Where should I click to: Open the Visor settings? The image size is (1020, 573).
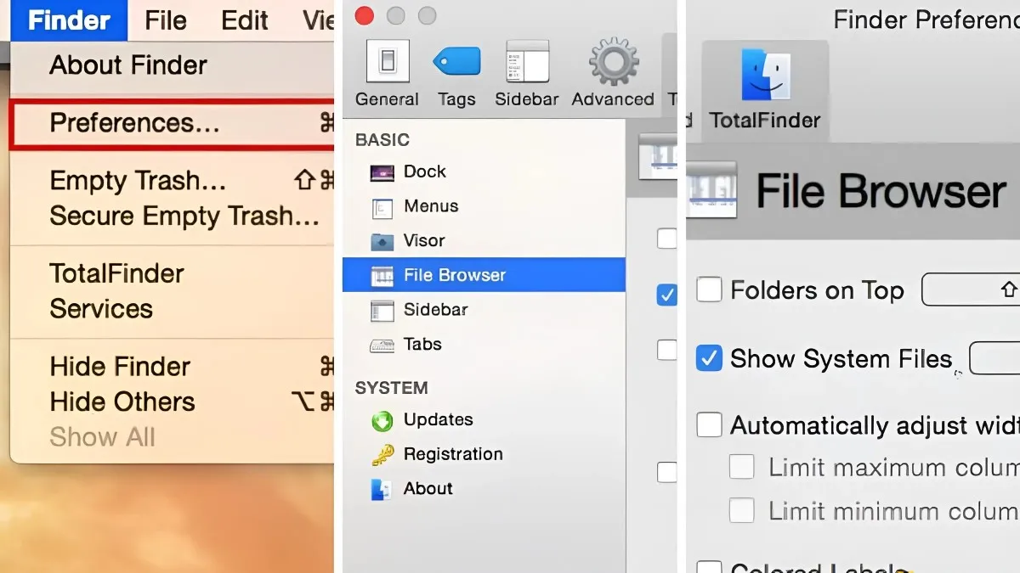[425, 240]
